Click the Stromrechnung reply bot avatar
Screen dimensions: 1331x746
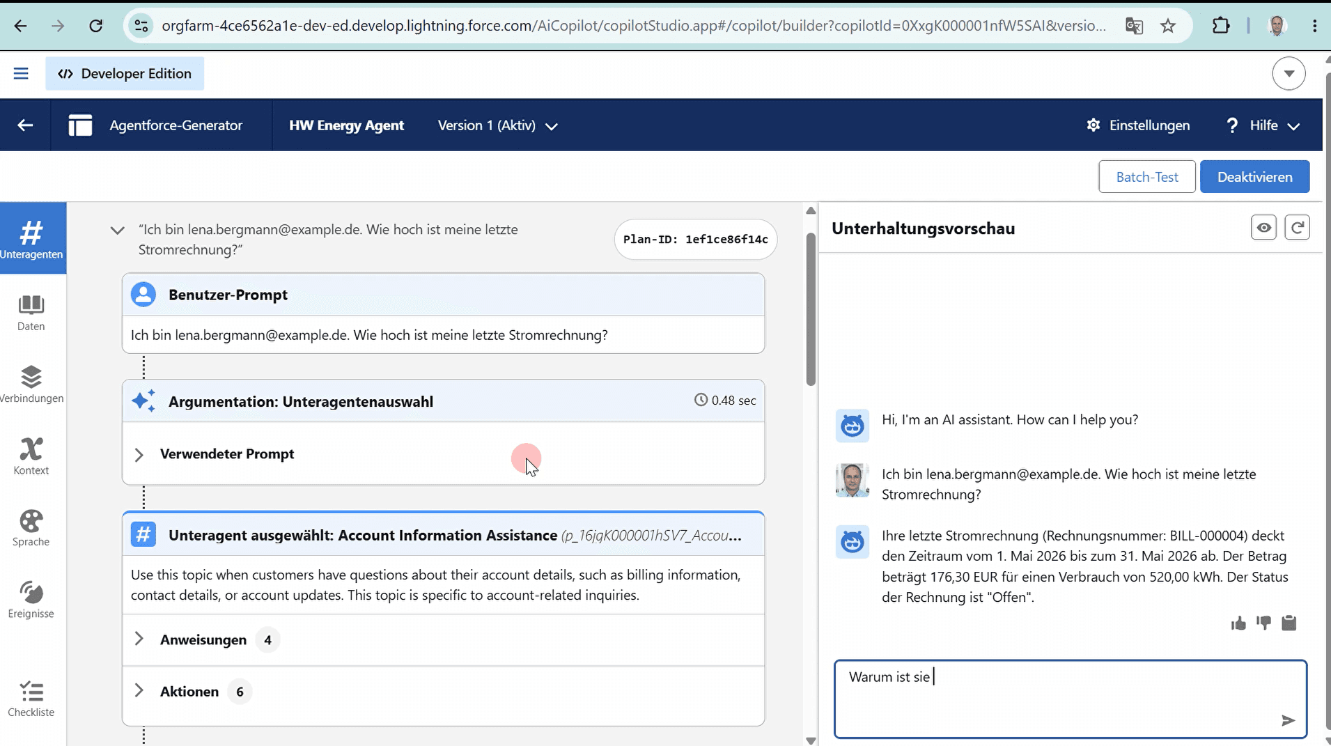[852, 542]
